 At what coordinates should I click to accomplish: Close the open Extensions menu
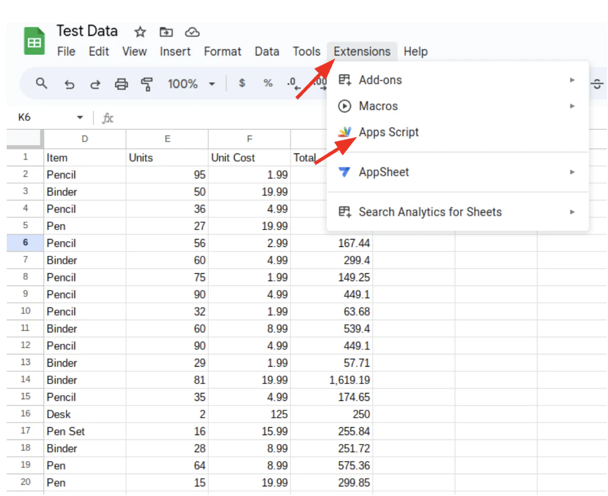point(362,52)
